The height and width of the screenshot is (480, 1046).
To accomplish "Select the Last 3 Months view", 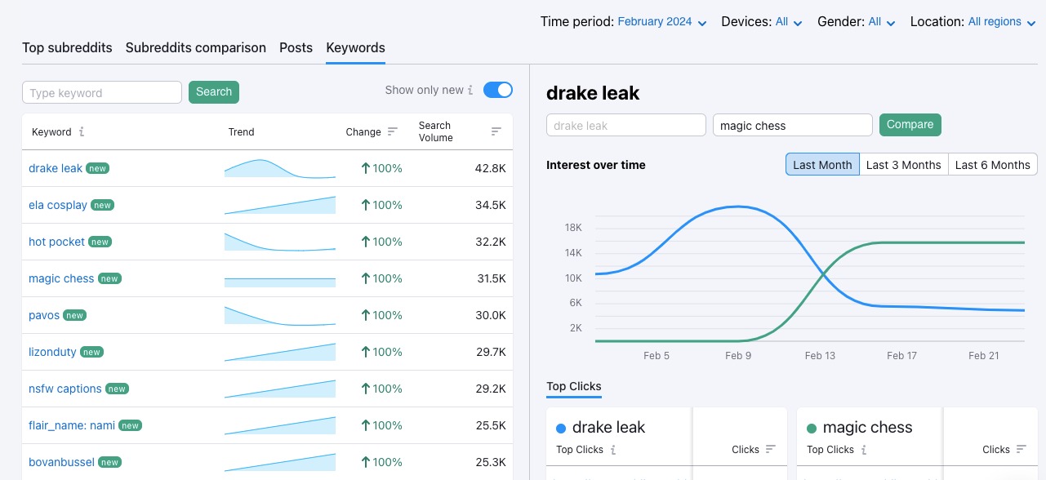I will [x=904, y=164].
